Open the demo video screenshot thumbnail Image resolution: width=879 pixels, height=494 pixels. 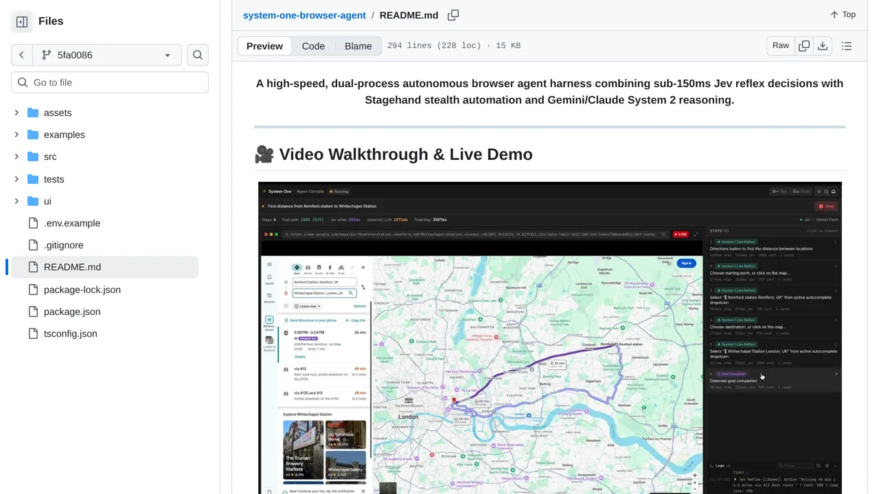point(550,338)
